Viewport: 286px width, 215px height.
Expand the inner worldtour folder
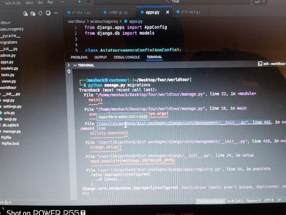pos(8,87)
